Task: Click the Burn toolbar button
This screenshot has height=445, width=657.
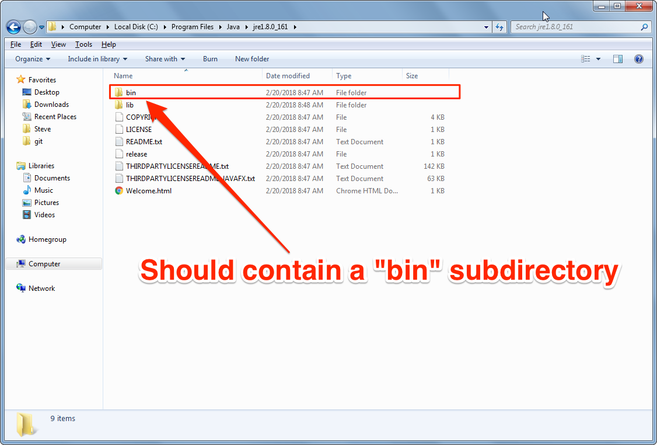Action: coord(210,59)
